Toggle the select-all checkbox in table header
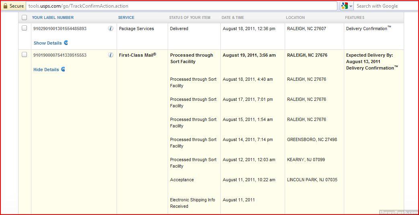The height and width of the screenshot is (215, 419). [x=25, y=18]
